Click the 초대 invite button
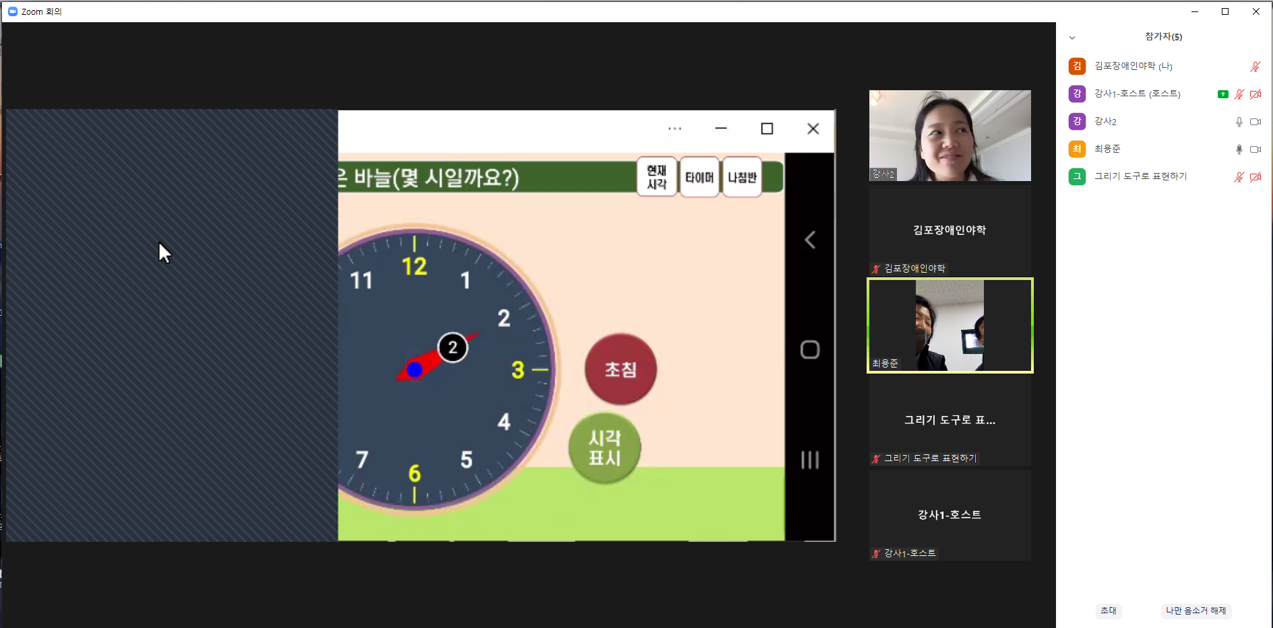1273x628 pixels. (x=1109, y=610)
